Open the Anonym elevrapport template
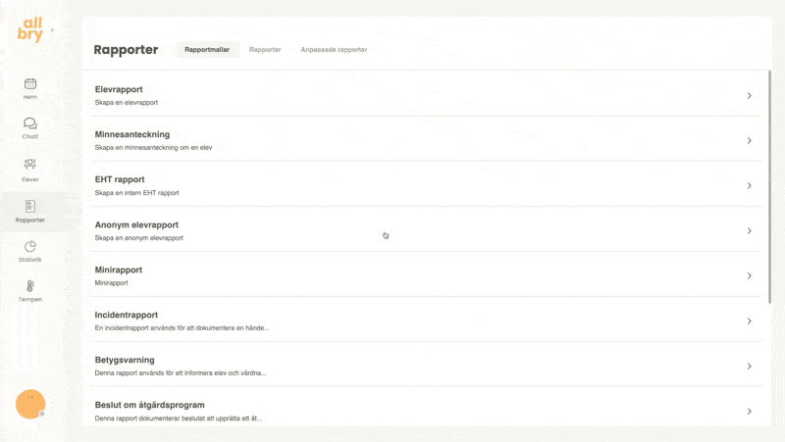The width and height of the screenshot is (785, 442). tap(136, 225)
